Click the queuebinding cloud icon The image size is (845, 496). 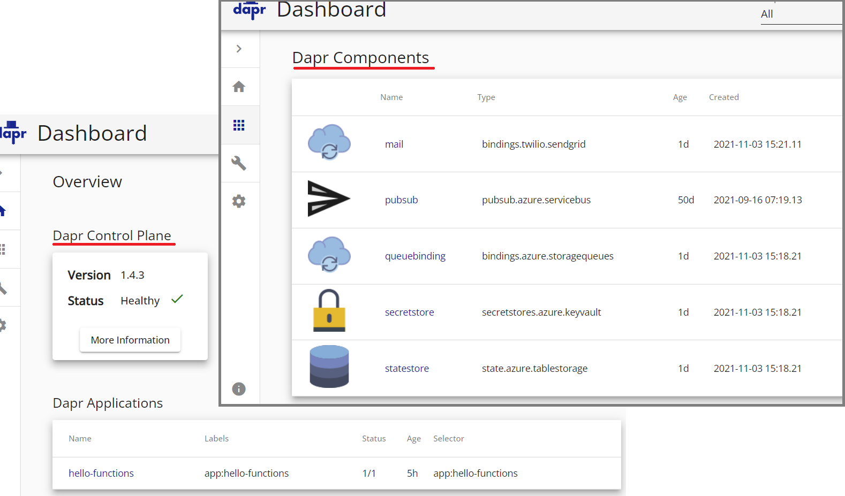(329, 255)
